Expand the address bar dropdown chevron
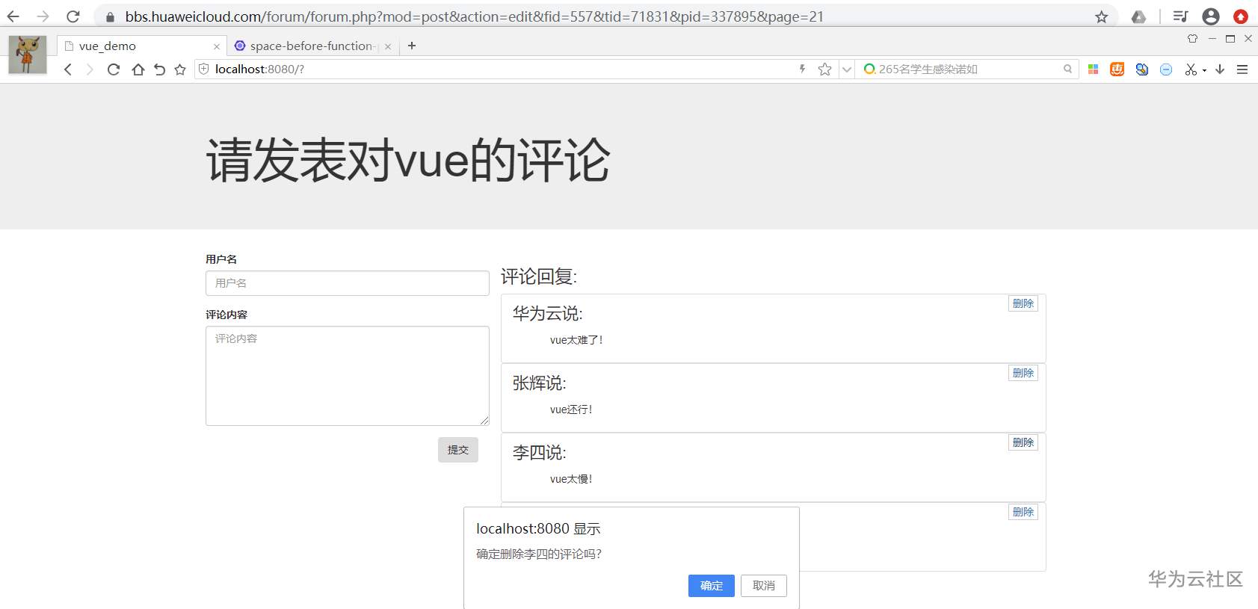The width and height of the screenshot is (1258, 609). point(847,69)
